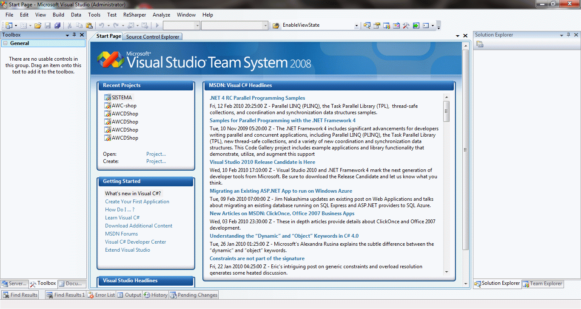Open the Toolbox window position dropdown arrow
581x309 pixels.
tap(67, 35)
